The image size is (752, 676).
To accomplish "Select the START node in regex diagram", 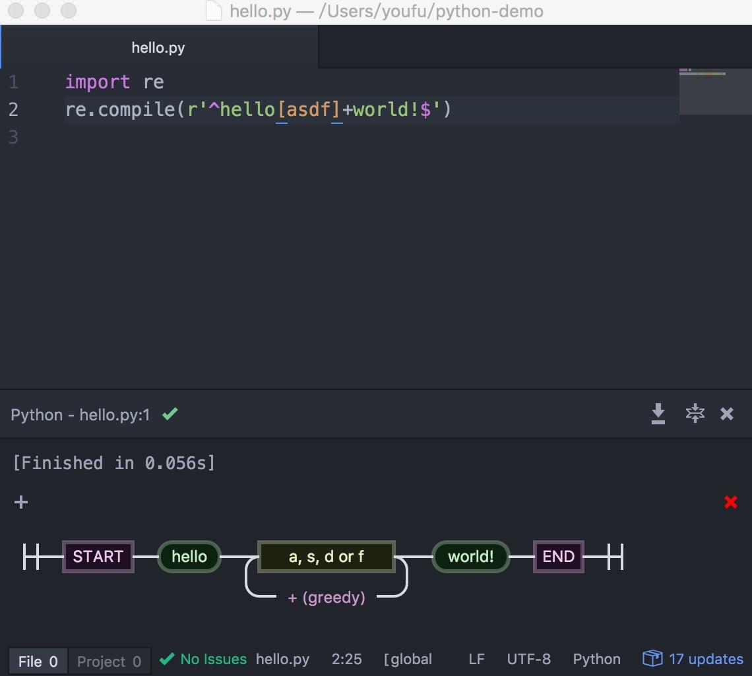I will click(98, 556).
